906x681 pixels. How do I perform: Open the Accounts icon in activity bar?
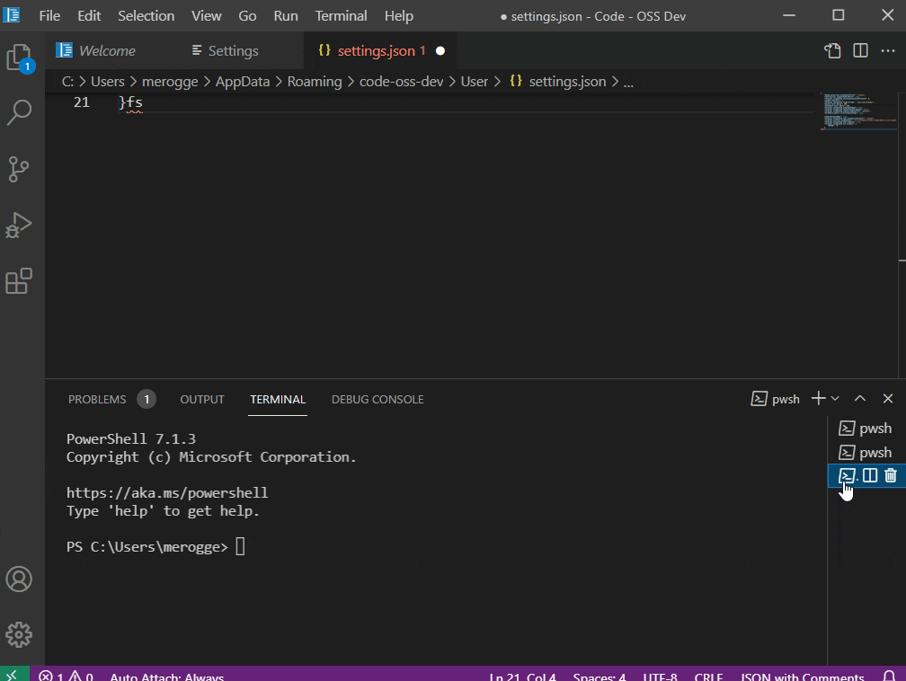pos(19,579)
